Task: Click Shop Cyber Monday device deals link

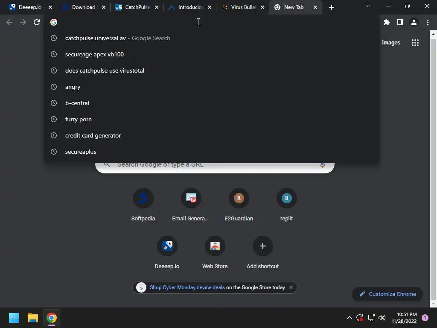Action: 187,287
